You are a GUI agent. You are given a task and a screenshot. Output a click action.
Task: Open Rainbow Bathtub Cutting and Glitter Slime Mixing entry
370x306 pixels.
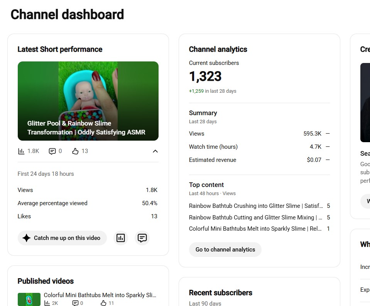pos(259,218)
